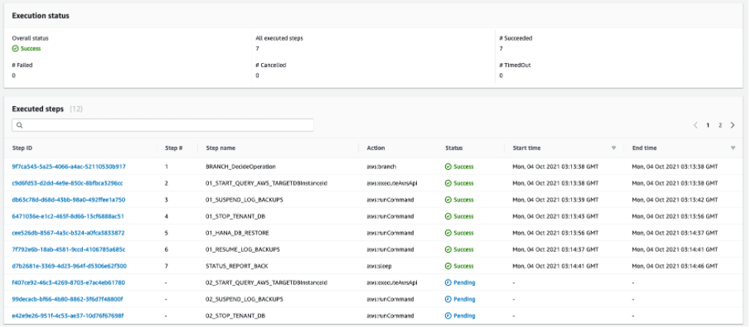The height and width of the screenshot is (328, 750).
Task: Click Pending clock icon for 02_STOP_TENANT_DB
Action: click(448, 316)
